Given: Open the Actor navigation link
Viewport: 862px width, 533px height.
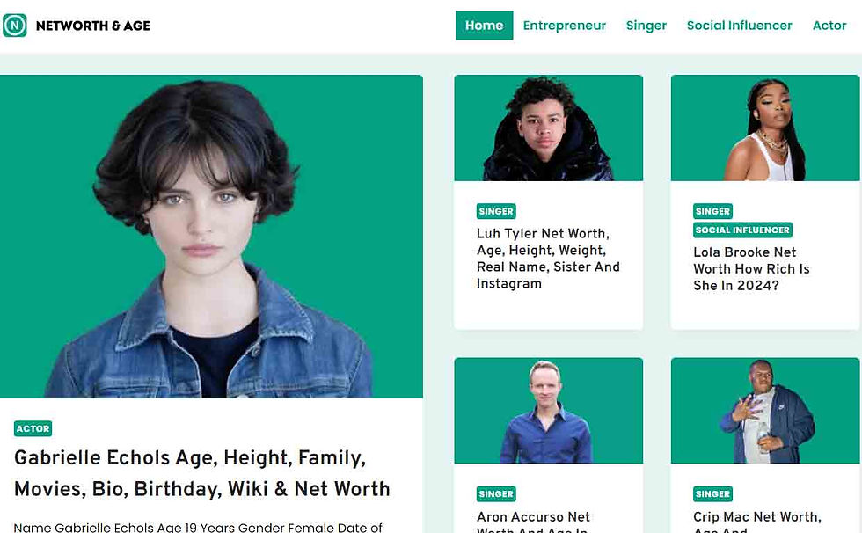Looking at the screenshot, I should click(x=829, y=26).
